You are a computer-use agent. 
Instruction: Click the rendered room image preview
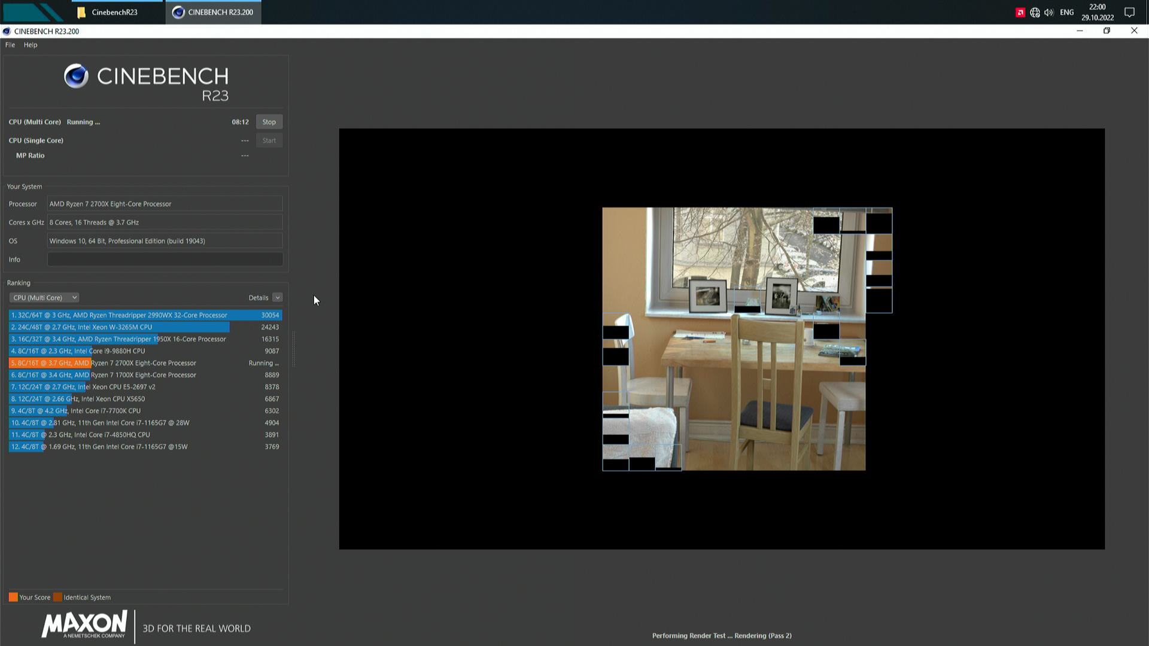click(x=734, y=339)
